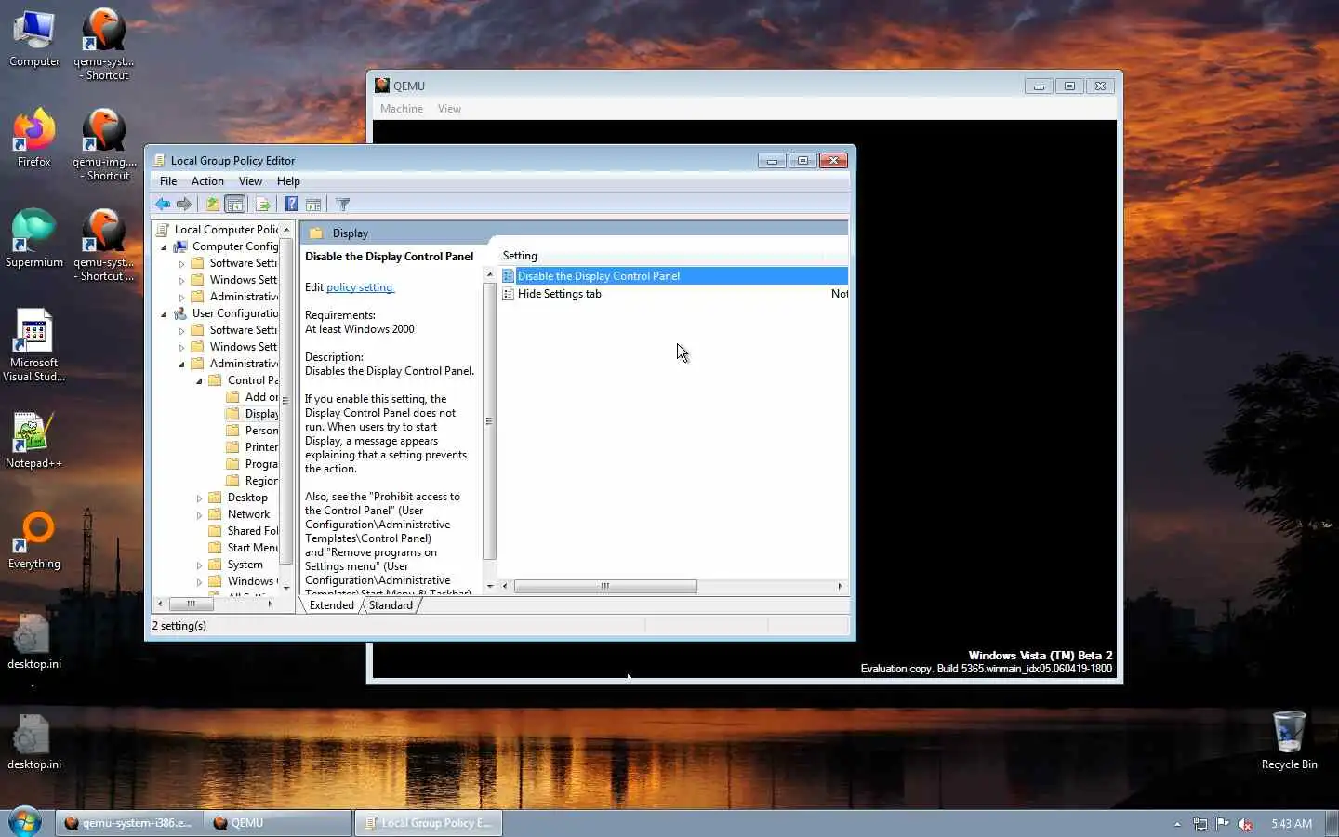The width and height of the screenshot is (1339, 837).
Task: Expand the System folder node
Action: click(x=200, y=565)
